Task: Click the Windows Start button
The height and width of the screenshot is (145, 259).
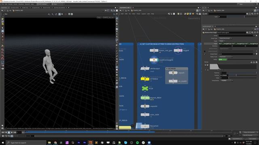Action: coord(3,143)
